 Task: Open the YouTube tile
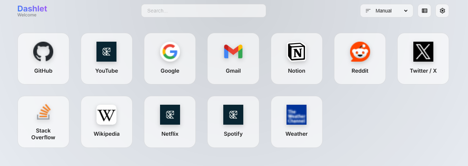pos(106,58)
